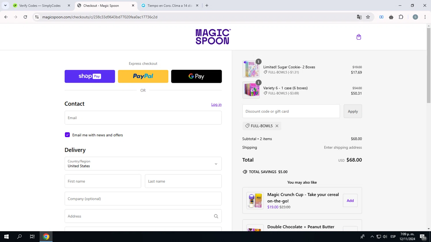Apply the discount code

[353, 111]
